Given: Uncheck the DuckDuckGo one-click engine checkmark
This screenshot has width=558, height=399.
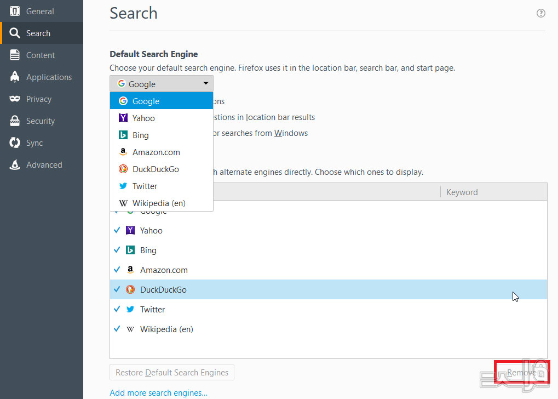Looking at the screenshot, I should (117, 289).
